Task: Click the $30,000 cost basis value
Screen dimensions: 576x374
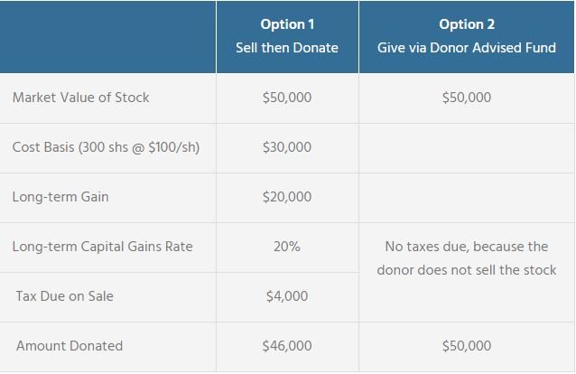Action: pos(287,147)
